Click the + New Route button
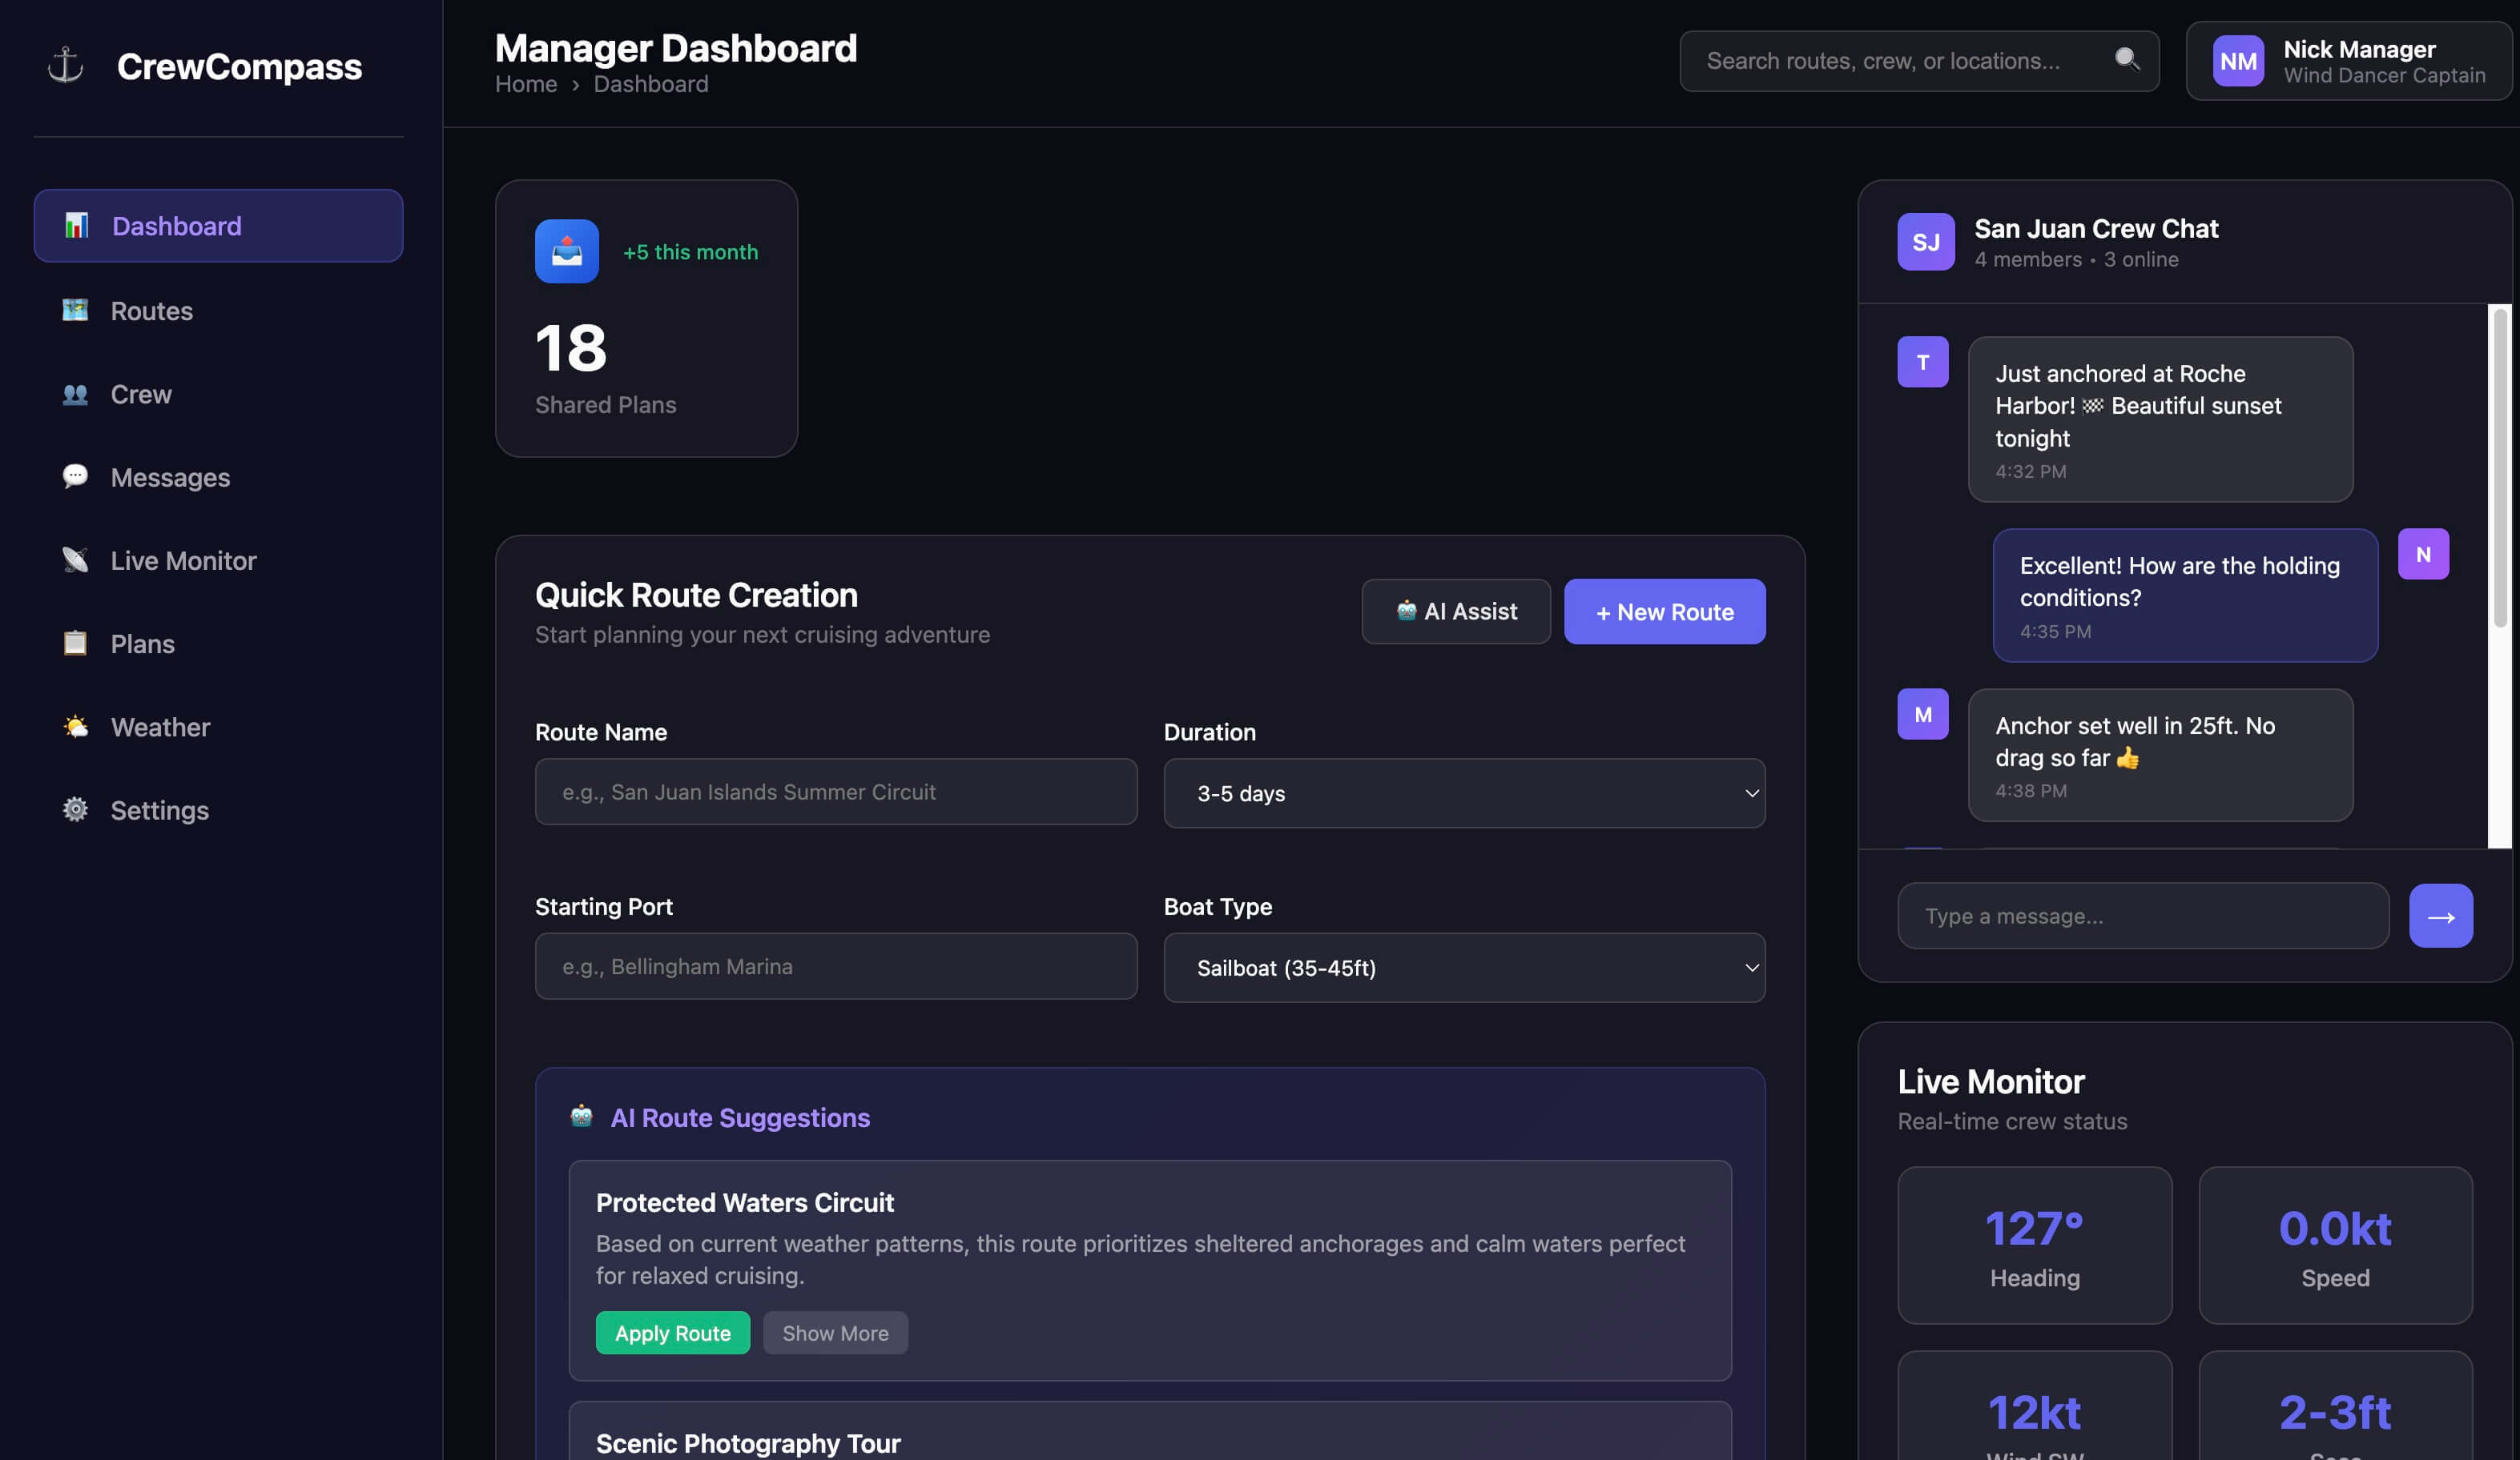Image resolution: width=2520 pixels, height=1460 pixels. click(x=1664, y=612)
